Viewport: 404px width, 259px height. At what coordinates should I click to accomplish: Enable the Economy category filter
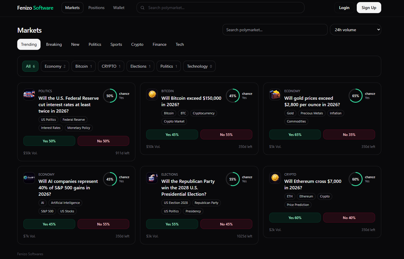pyautogui.click(x=55, y=66)
